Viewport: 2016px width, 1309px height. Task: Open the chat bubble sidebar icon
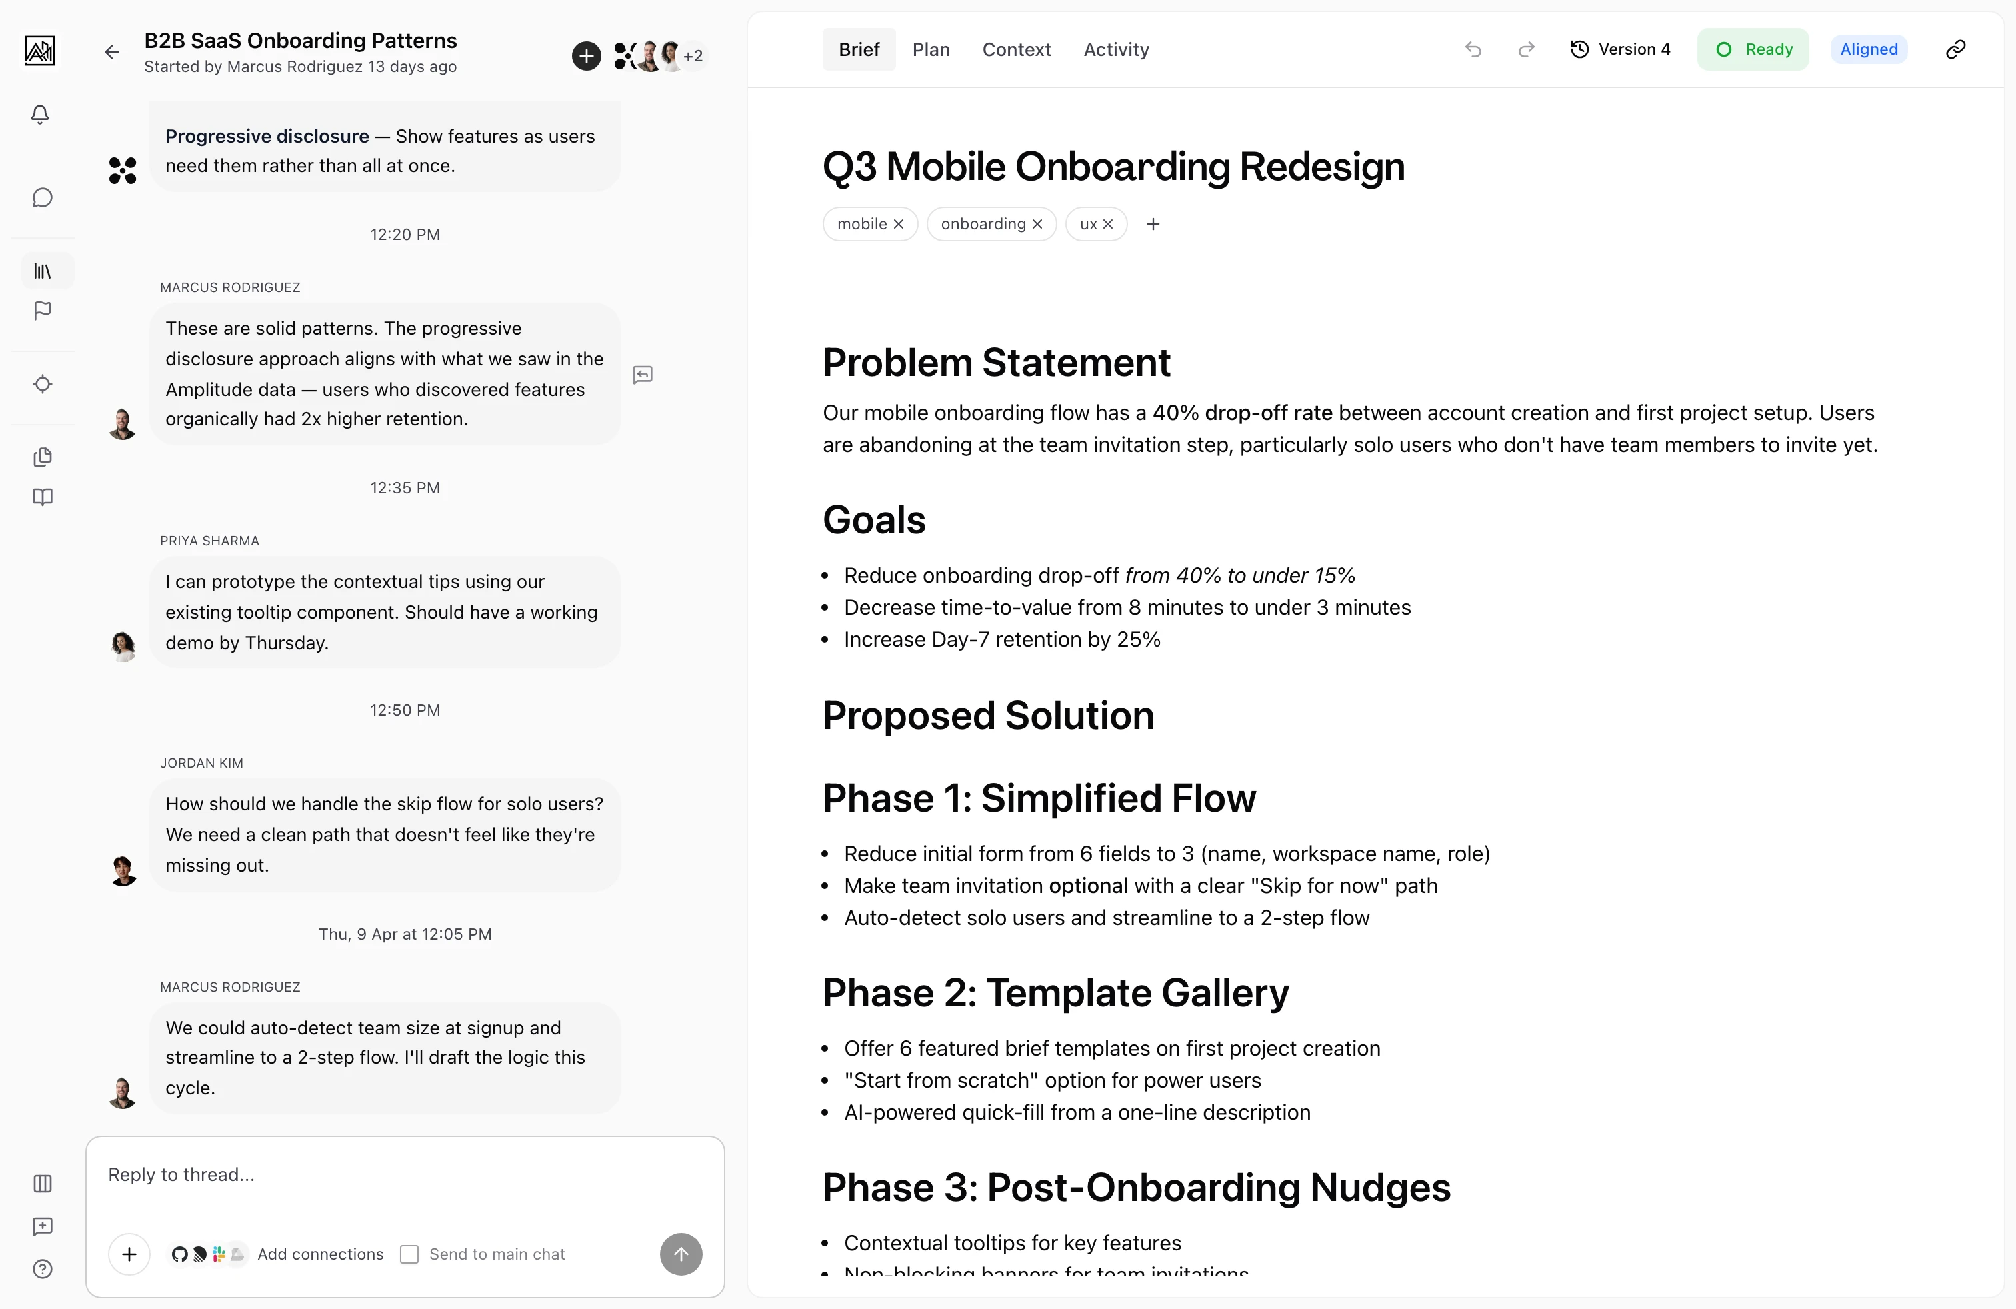tap(41, 197)
